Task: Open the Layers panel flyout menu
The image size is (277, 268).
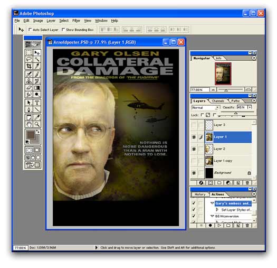Action: [254, 100]
